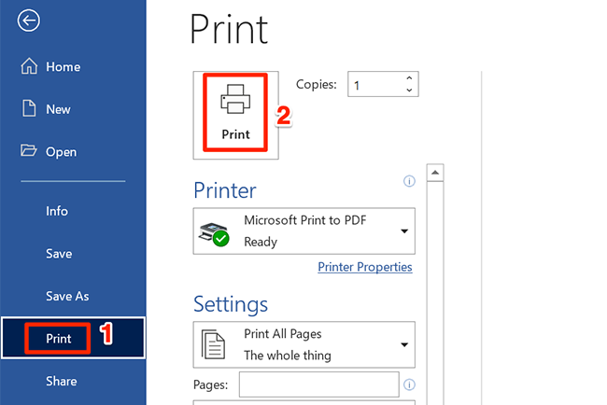This screenshot has height=405, width=607.
Task: Click the scrollbar up arrow
Action: [434, 174]
